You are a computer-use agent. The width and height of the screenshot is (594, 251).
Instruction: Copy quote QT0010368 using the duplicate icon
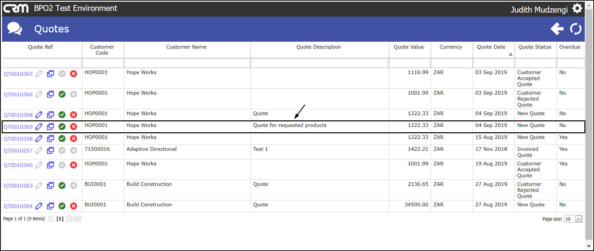50,115
